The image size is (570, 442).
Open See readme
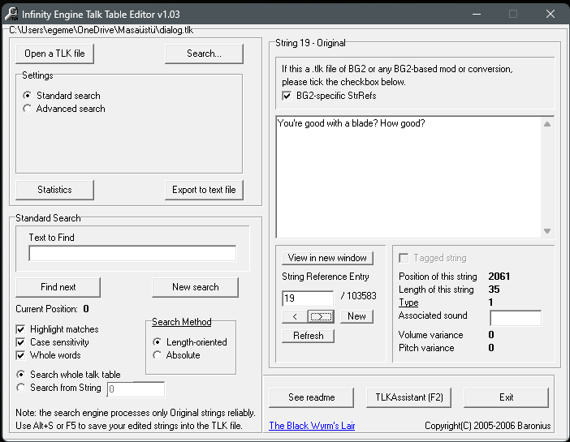click(x=311, y=397)
